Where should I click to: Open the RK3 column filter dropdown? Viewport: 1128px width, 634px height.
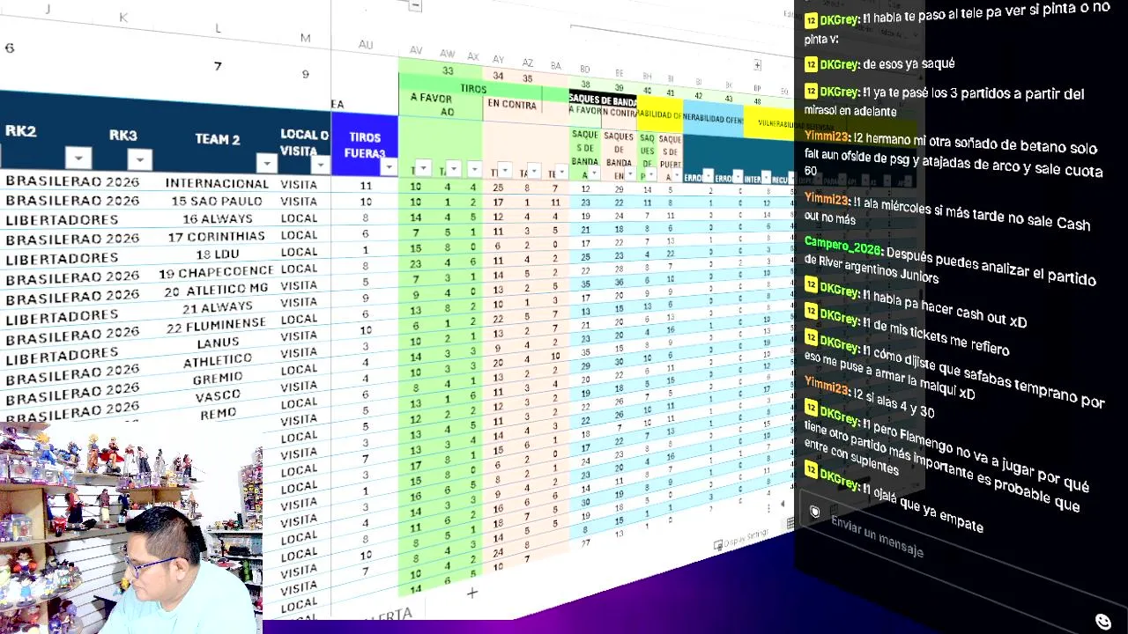coord(139,159)
